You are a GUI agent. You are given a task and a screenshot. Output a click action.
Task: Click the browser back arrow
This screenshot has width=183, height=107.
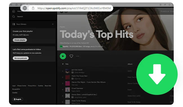pos(11,5)
